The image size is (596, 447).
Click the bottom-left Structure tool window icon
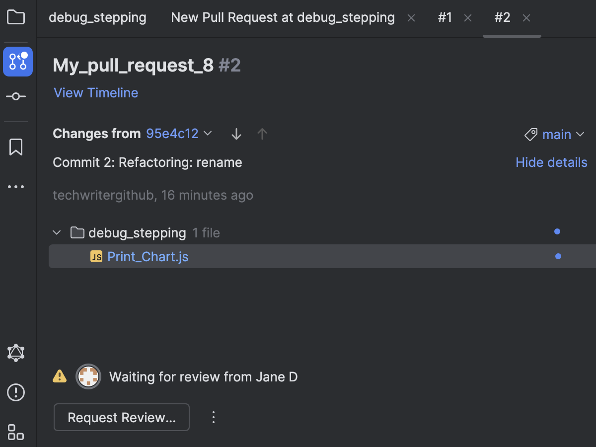(16, 433)
